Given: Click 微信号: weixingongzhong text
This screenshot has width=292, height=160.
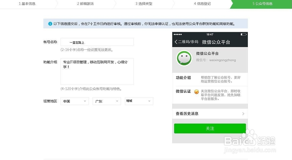Looking at the screenshot, I should [216, 60].
